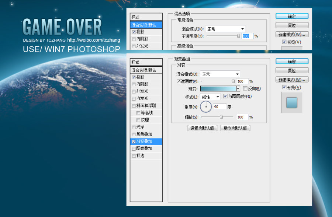
Task: Open 混合模式(D) dropdown in the upper dialog
Action: [225, 29]
